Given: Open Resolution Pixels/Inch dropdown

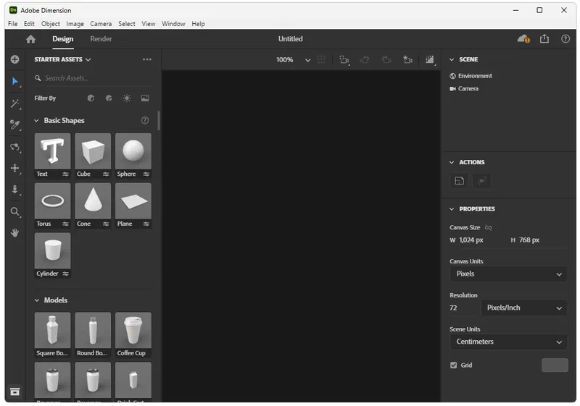Looking at the screenshot, I should tap(523, 308).
